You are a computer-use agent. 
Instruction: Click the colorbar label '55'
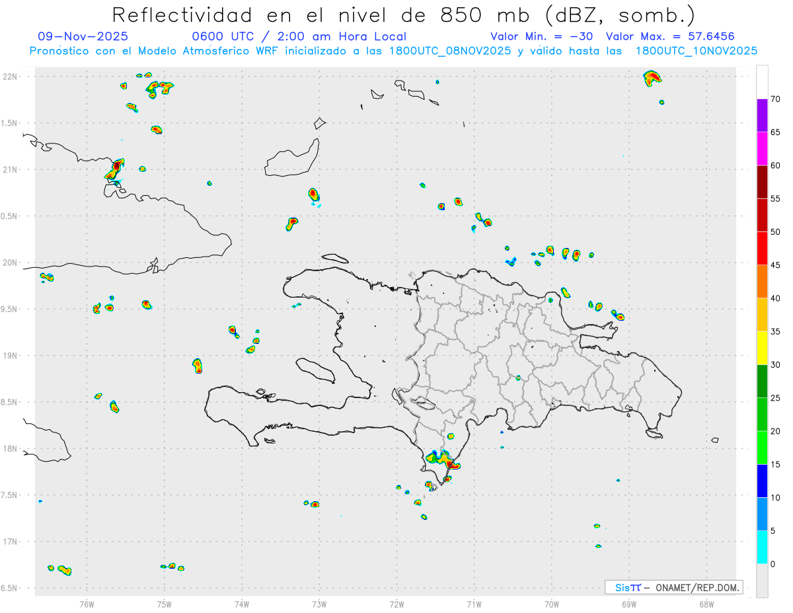(775, 198)
